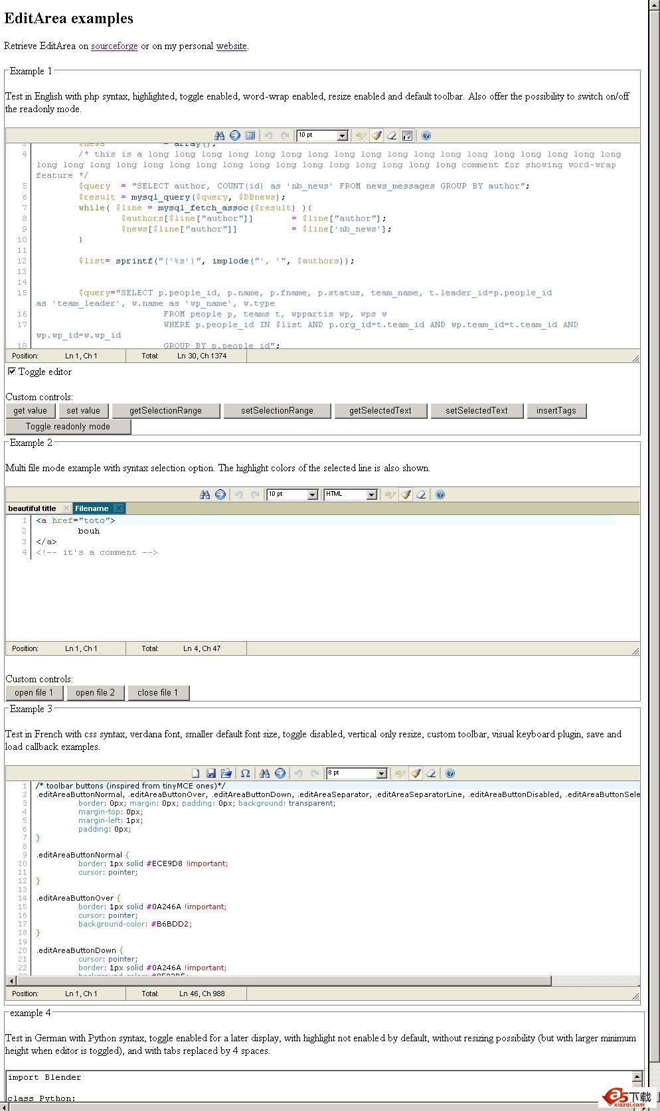Click the search binoculars icon in Example 1
660x1111 pixels.
[x=219, y=135]
